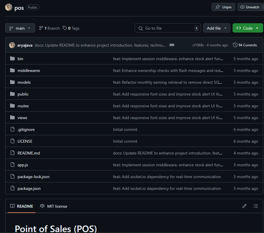
Task: Expand commit message ellipsis icon
Action: tap(172, 45)
